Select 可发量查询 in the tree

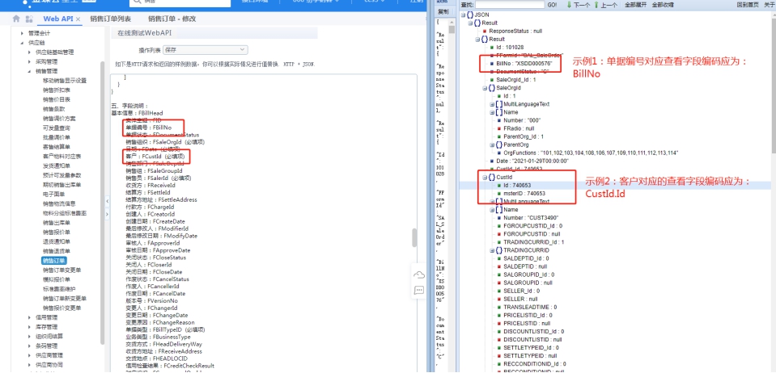coord(57,128)
